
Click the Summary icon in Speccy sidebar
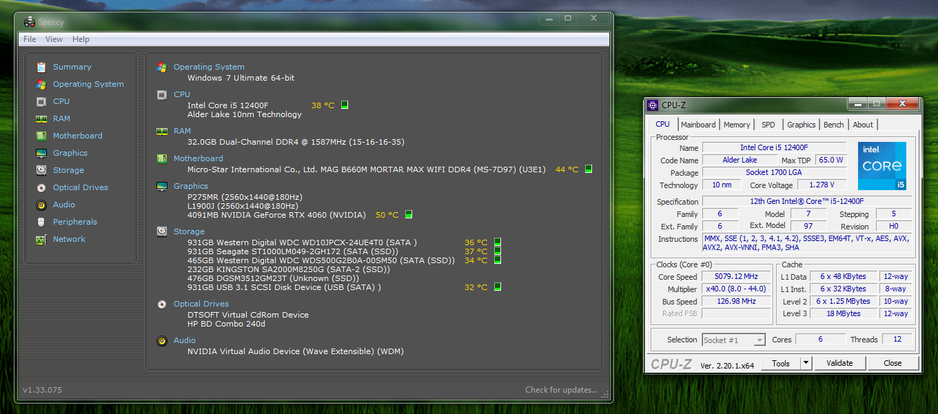pyautogui.click(x=41, y=67)
